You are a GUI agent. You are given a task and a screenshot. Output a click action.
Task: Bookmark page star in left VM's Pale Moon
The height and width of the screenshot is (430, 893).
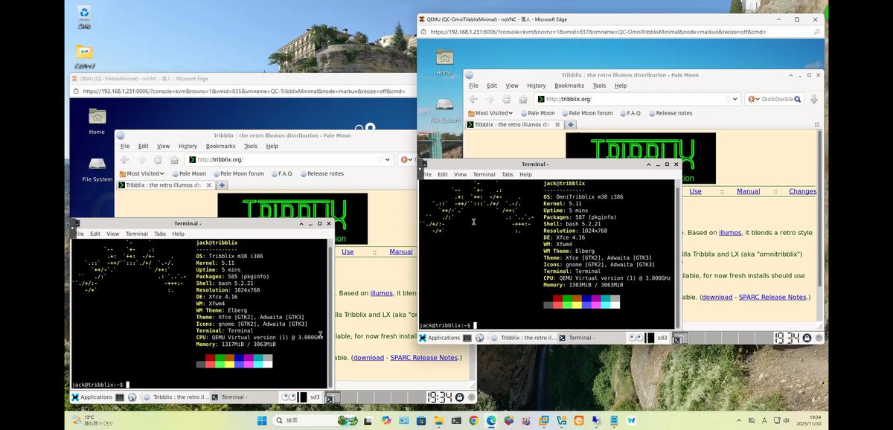pos(380,159)
